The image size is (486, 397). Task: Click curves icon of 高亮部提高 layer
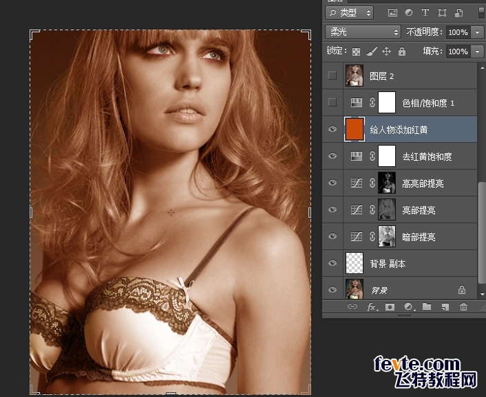[357, 183]
